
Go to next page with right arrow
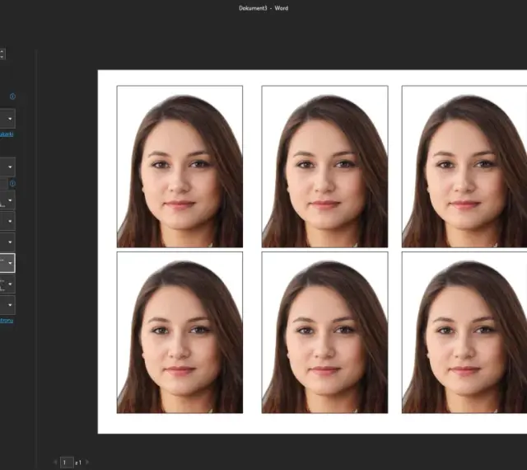[x=87, y=463]
